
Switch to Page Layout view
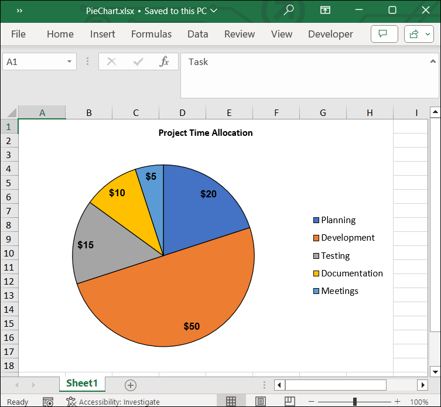pos(261,401)
